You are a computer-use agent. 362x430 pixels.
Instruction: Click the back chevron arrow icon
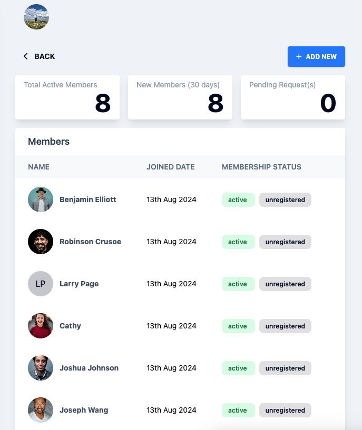25,56
